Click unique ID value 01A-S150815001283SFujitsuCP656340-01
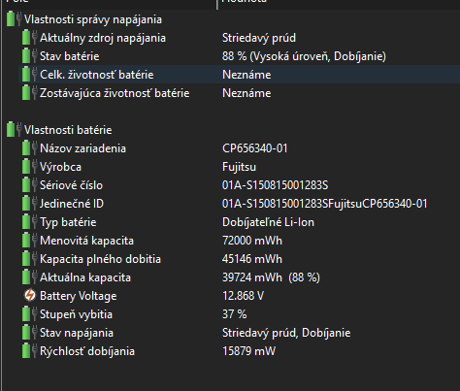 click(325, 204)
